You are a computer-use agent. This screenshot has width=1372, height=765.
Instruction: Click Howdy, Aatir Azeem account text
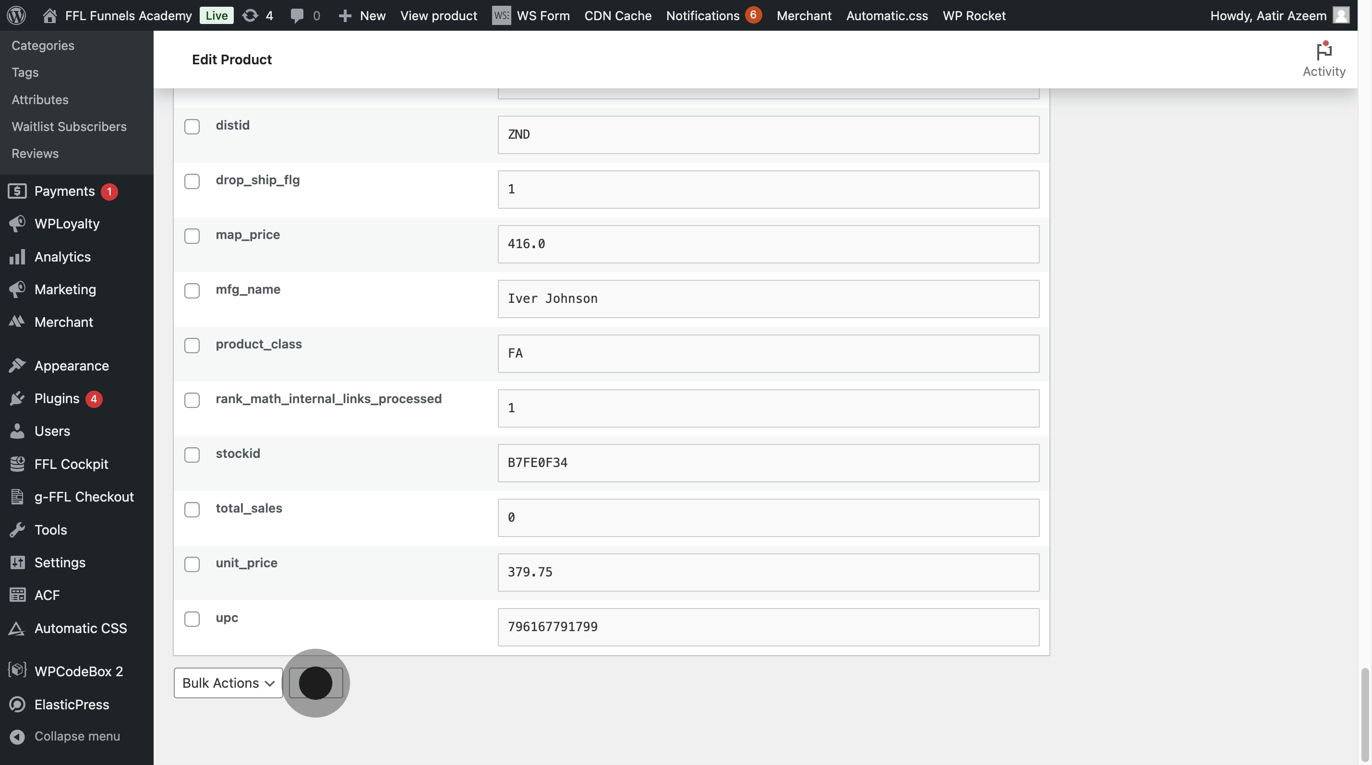(1268, 15)
